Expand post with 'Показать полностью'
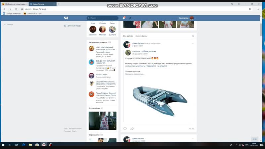 pos(135,74)
